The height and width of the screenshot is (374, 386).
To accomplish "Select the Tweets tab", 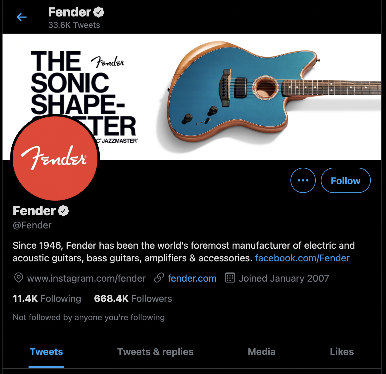I will [x=46, y=352].
